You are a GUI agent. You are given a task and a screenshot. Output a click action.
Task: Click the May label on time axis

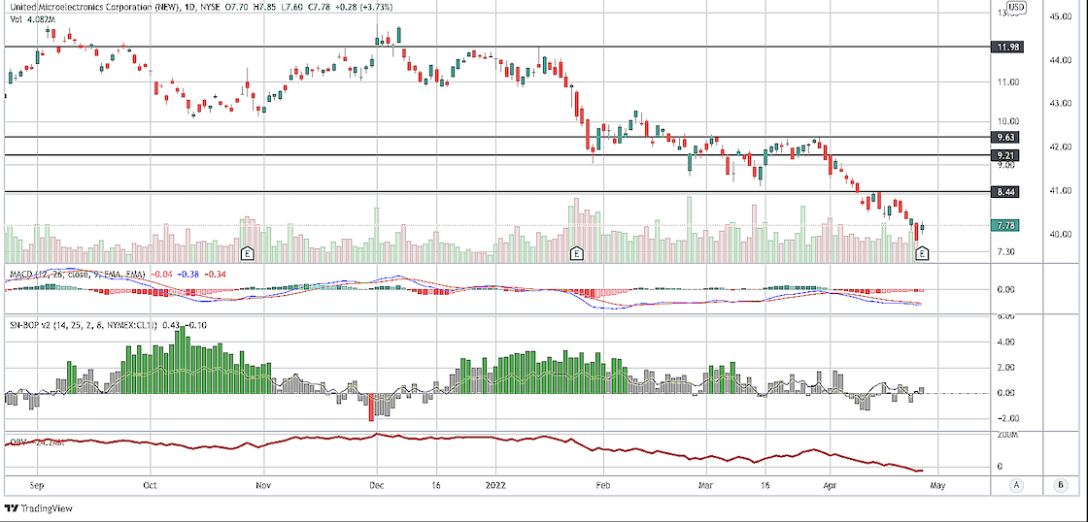(x=937, y=485)
